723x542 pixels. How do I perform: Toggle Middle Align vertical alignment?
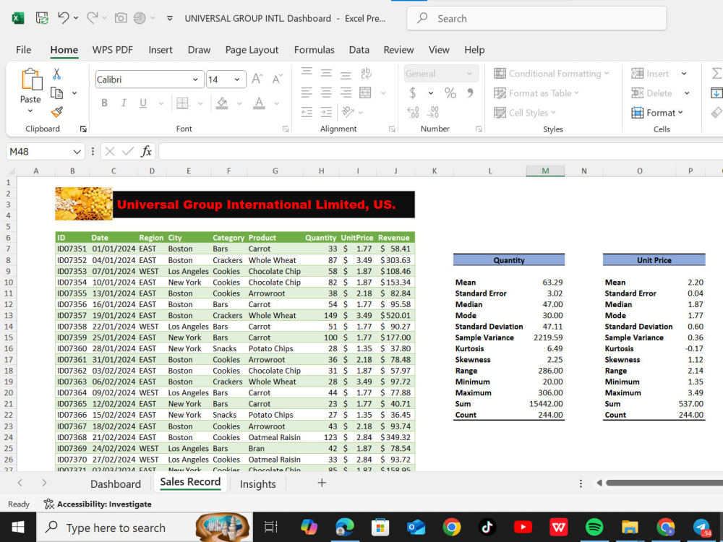coord(326,73)
